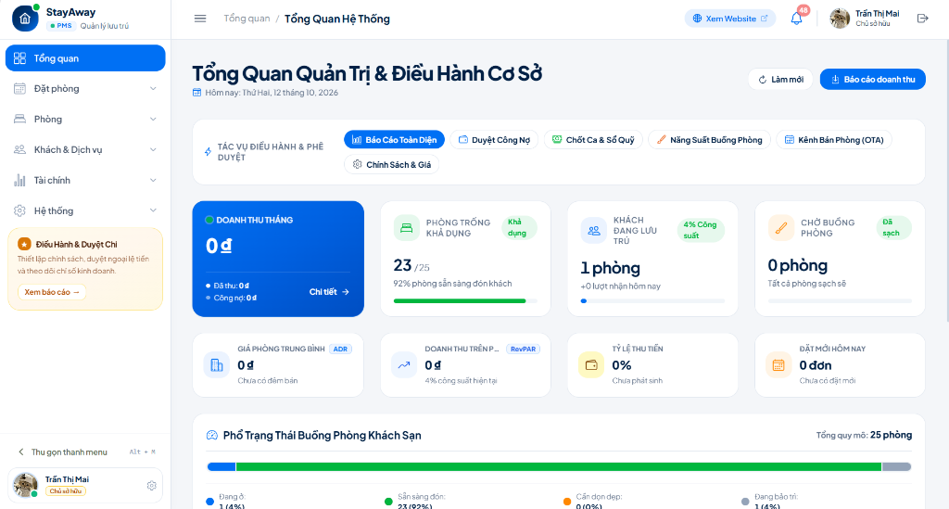Open the notification bell with 48 badge
949x509 pixels.
796,19
